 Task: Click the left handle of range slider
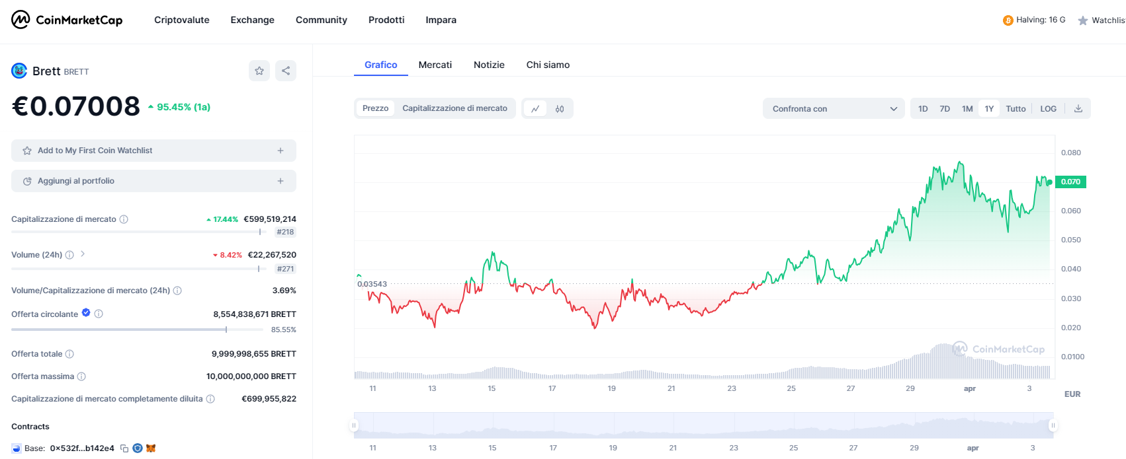(x=355, y=425)
